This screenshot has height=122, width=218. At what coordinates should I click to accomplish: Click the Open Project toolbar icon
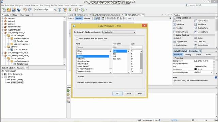(14, 10)
